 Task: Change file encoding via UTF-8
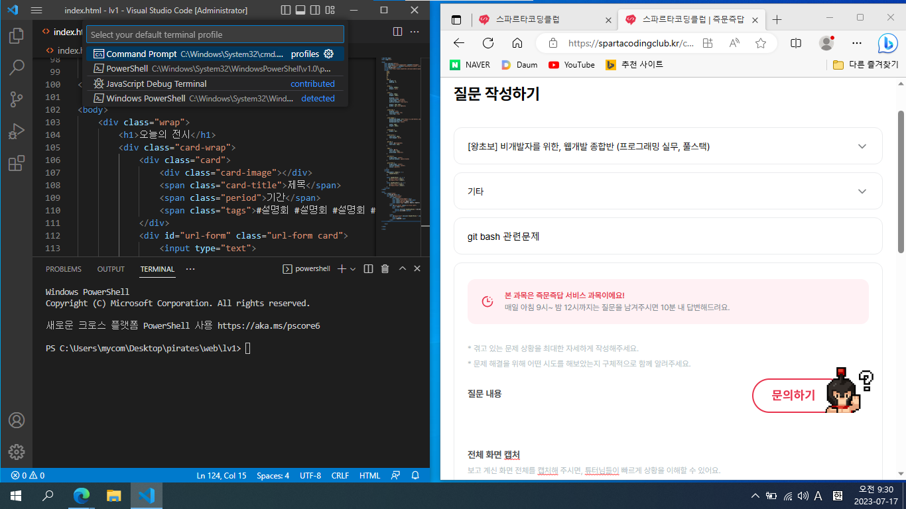click(310, 475)
